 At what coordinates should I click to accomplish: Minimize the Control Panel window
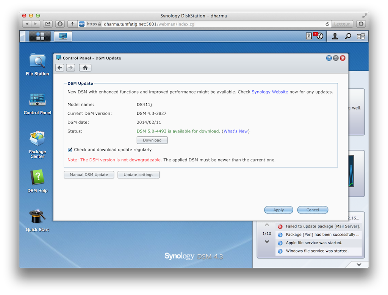336,58
